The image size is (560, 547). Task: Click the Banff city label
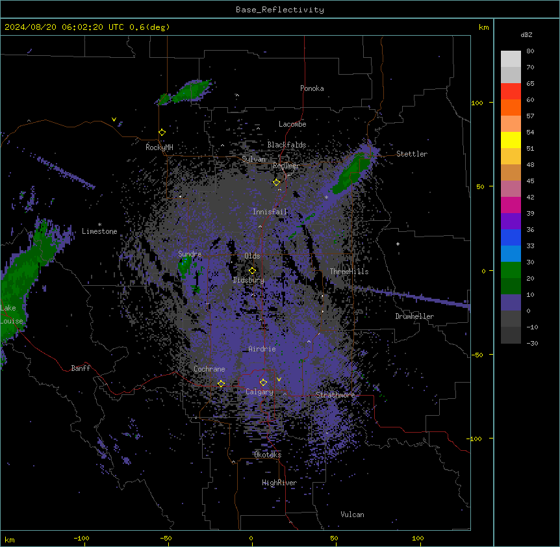(81, 368)
